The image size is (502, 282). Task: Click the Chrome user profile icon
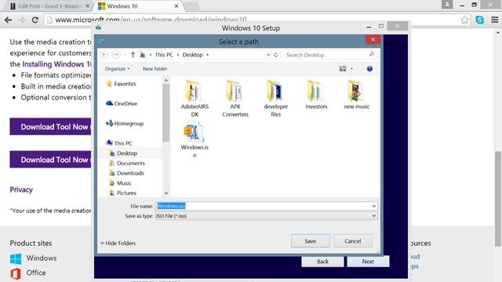(447, 5)
